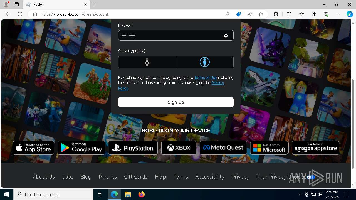Image resolution: width=356 pixels, height=200 pixels.
Task: Open the taskbar clock and date
Action: (x=332, y=194)
